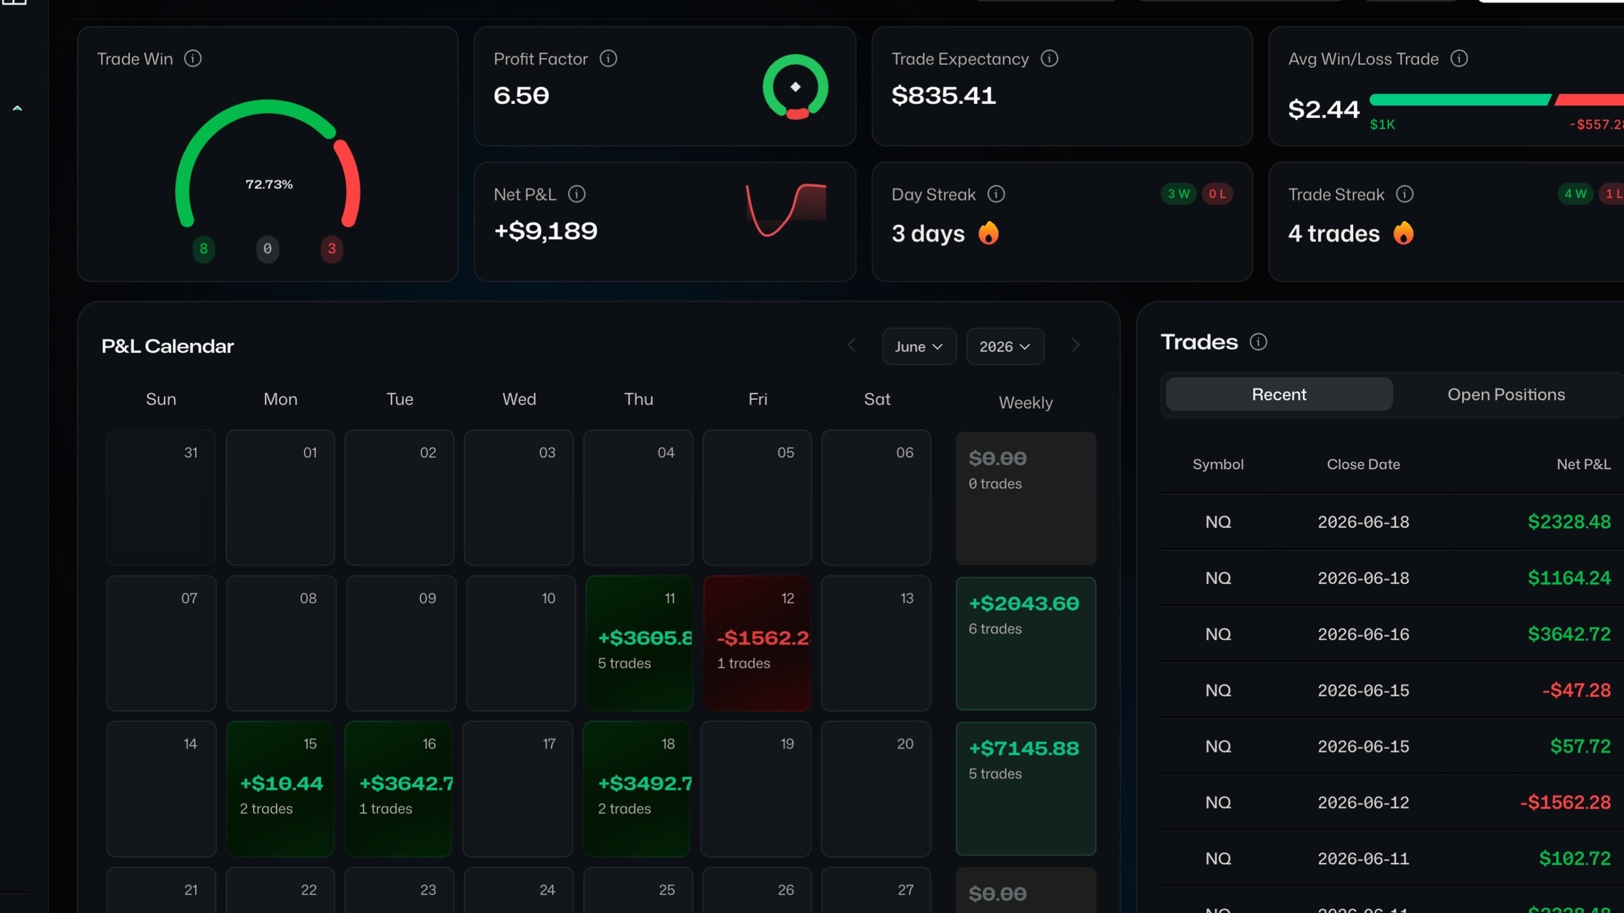Click the Trade Expectancy info icon
Screen dimensions: 1624x913
(x=1049, y=58)
